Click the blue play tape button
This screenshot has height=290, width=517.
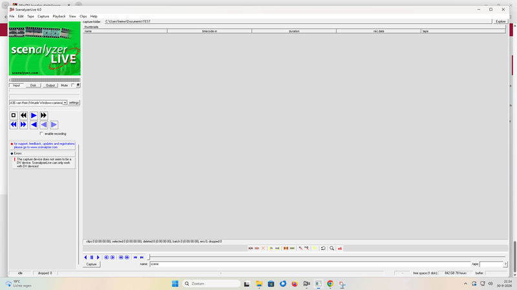[x=34, y=115]
